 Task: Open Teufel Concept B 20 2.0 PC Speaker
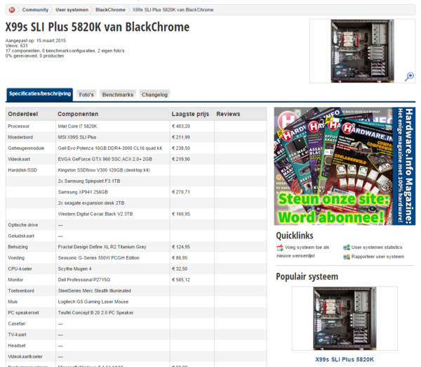click(95, 313)
